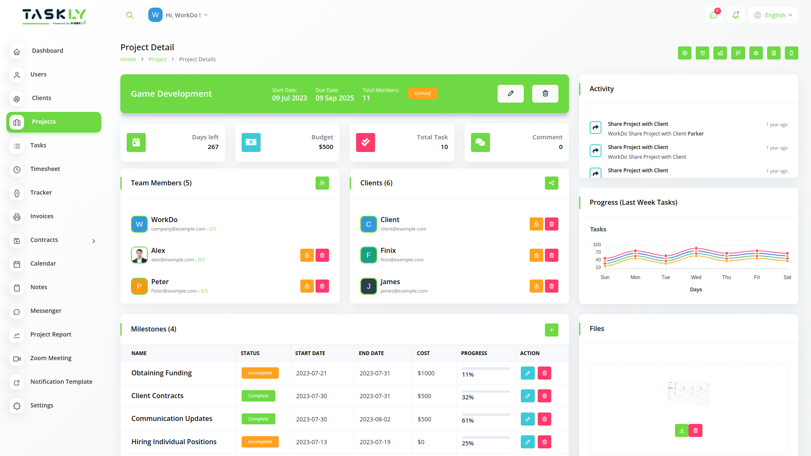
Task: Add a team member with the invite icon
Action: [322, 183]
